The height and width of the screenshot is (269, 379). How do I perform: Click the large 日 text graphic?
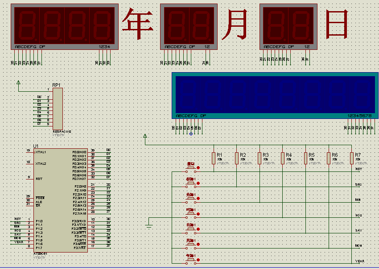pyautogui.click(x=337, y=24)
